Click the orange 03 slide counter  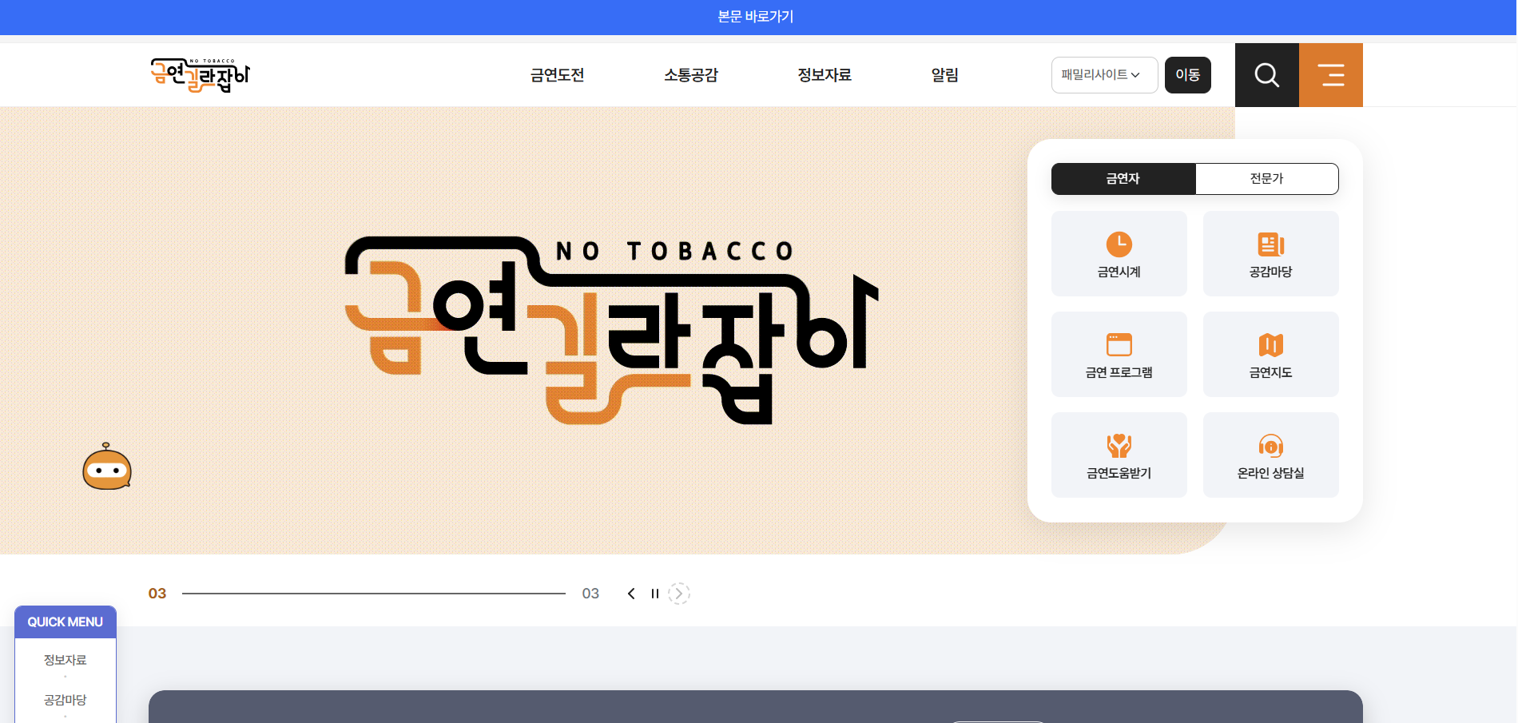[x=157, y=594]
